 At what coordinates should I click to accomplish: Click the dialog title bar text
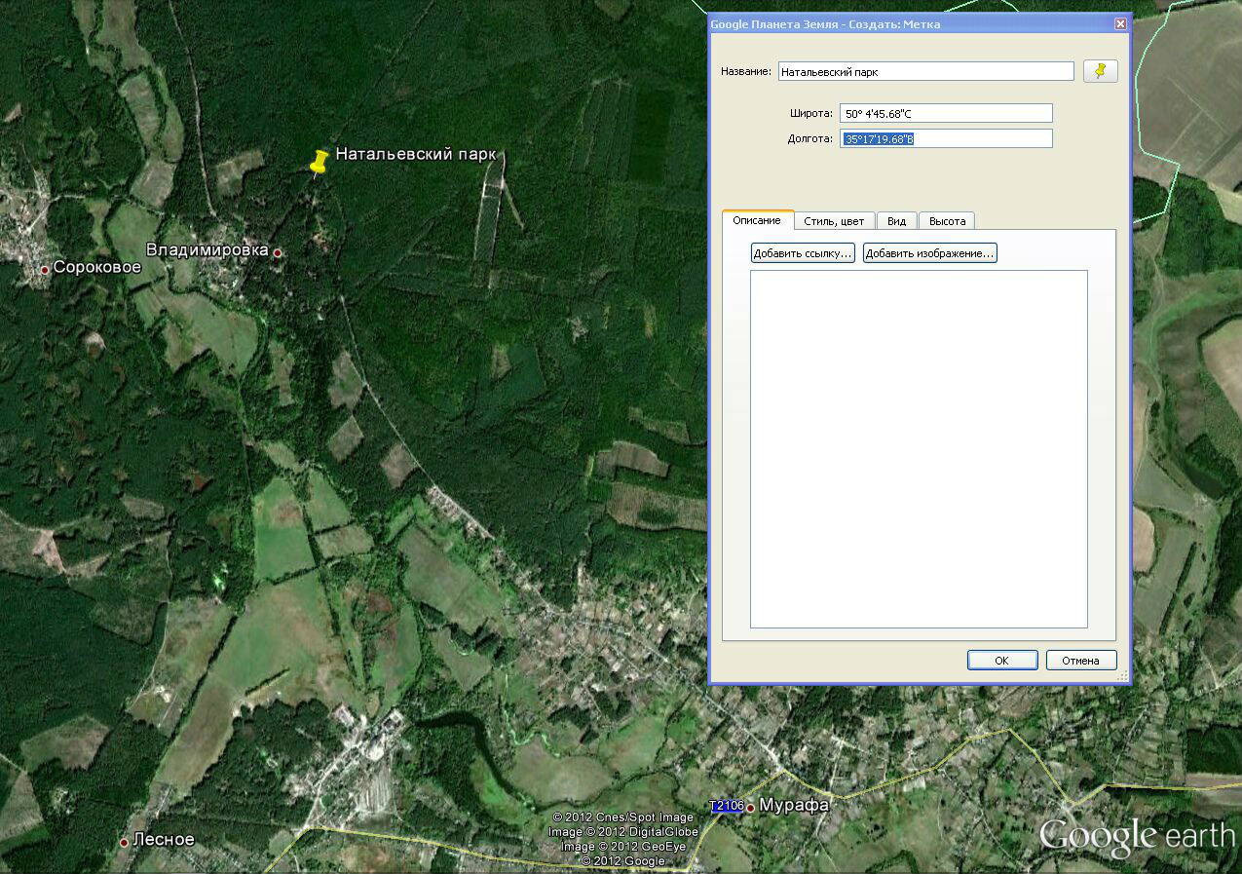825,24
